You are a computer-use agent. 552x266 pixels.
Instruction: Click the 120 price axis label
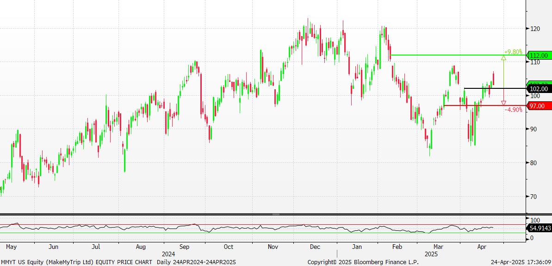[535, 29]
